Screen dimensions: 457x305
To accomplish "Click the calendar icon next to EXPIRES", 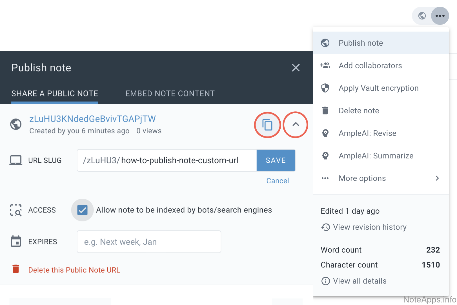I will [x=16, y=242].
